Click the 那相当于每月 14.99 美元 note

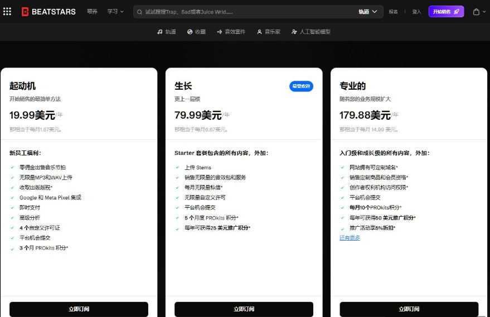pyautogui.click(x=368, y=129)
